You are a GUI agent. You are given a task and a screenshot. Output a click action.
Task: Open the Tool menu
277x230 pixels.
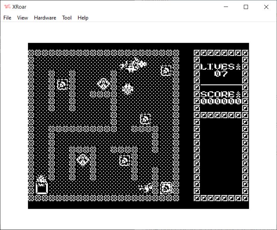point(67,18)
